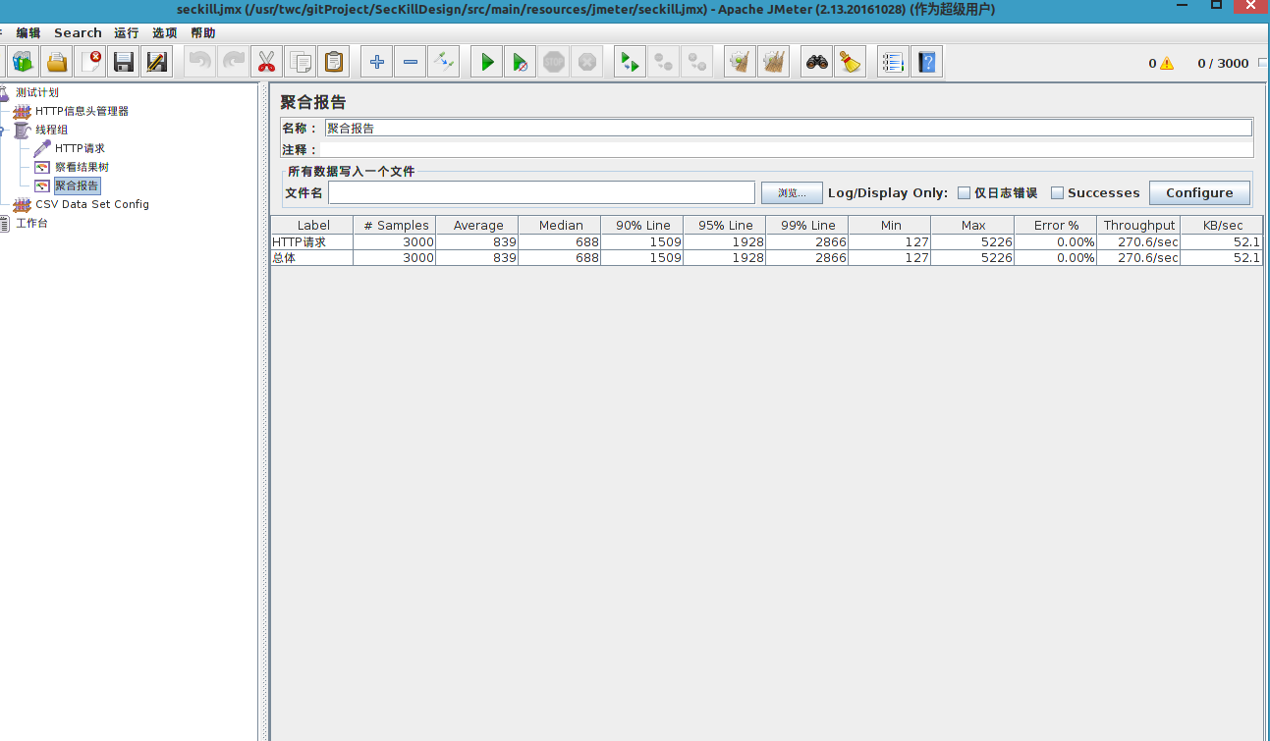Click inside the 文件名 filename field
This screenshot has height=741, width=1270.
tap(540, 192)
